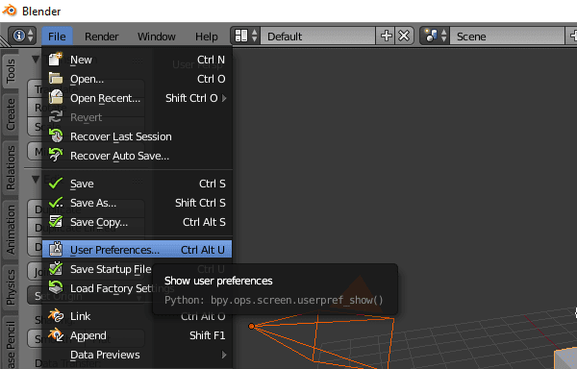577x369 pixels.
Task: Switch to the Tools sidebar tab
Action: point(11,71)
